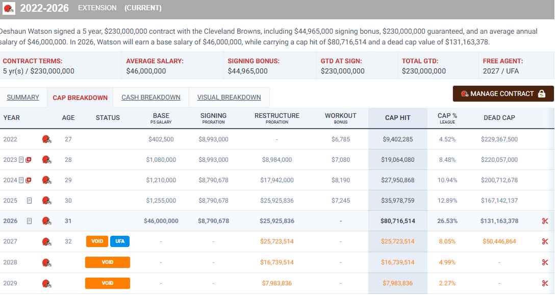This screenshot has height=295, width=557.
Task: Click the 2023 base salary $1,080,000
Action: [161, 160]
